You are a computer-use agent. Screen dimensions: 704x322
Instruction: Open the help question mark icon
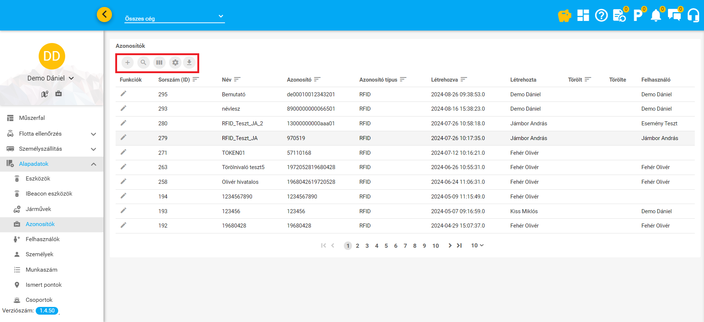click(601, 15)
